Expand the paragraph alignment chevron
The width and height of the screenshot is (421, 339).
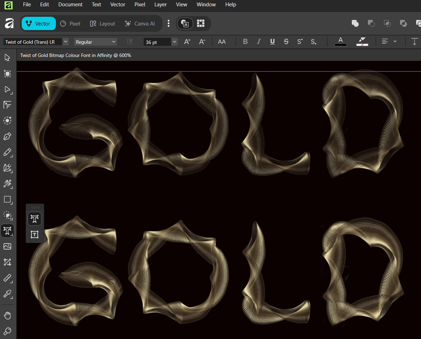pyautogui.click(x=395, y=42)
